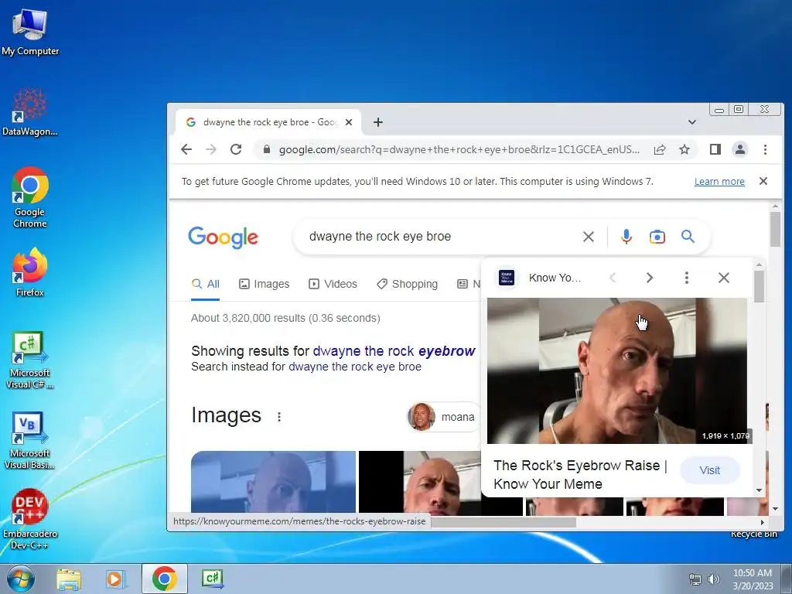This screenshot has height=594, width=792.
Task: Open 'dwayne the rock eyebrow' corrected link
Action: [394, 351]
